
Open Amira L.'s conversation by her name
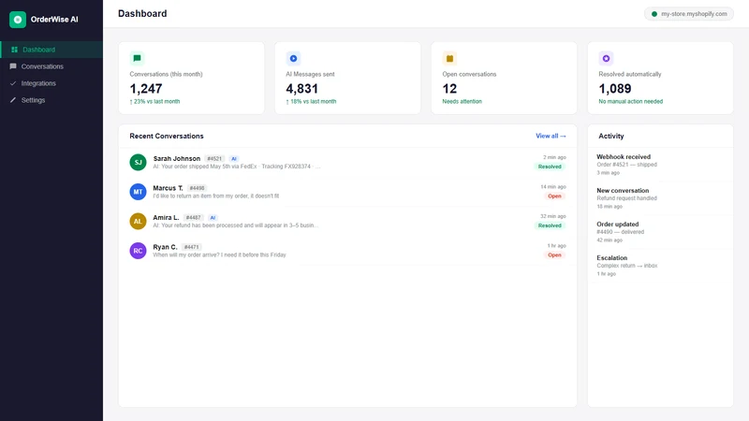pyautogui.click(x=166, y=218)
